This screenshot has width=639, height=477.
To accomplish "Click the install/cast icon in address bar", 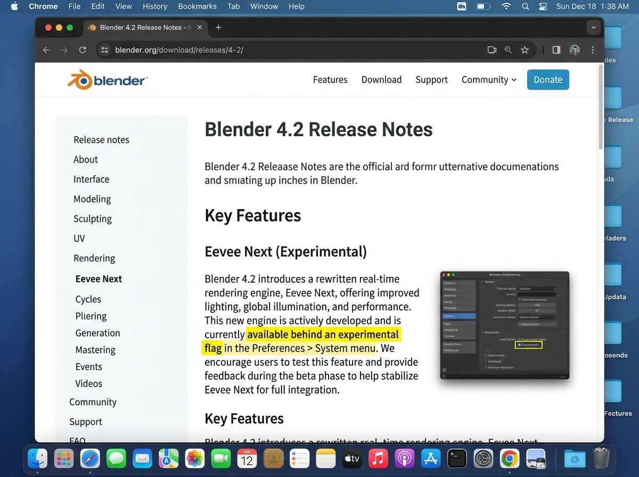I will pyautogui.click(x=492, y=50).
